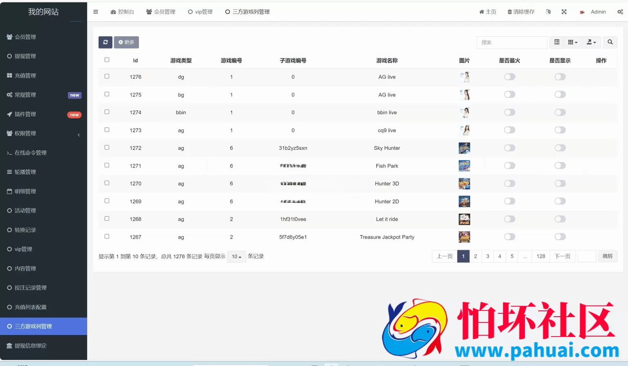This screenshot has height=366, width=628.
Task: Open the fullscreen icon in header
Action: (564, 12)
